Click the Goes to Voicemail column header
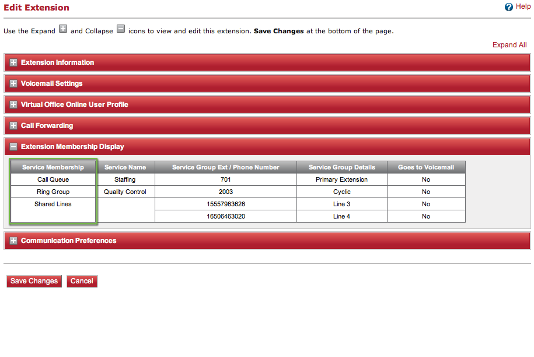The image size is (534, 357). click(x=425, y=167)
